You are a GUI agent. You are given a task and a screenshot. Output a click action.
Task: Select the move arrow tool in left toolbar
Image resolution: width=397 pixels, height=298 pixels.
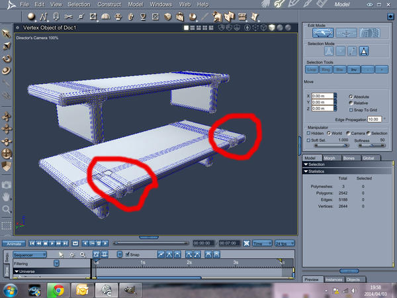tap(7, 34)
